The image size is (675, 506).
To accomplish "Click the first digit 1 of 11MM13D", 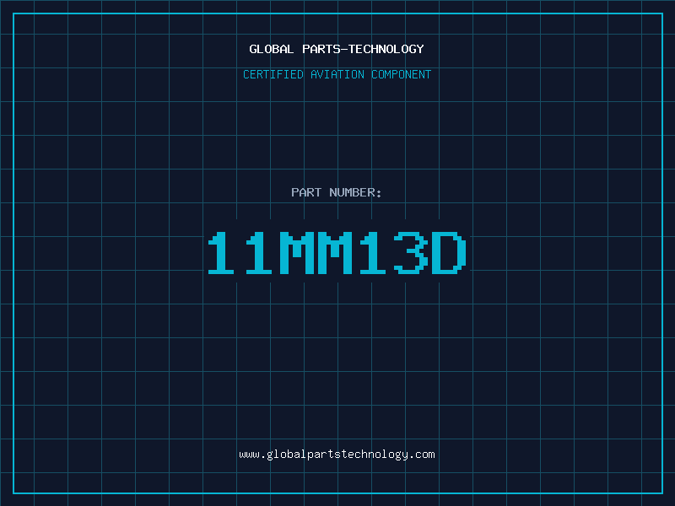I will click(221, 252).
